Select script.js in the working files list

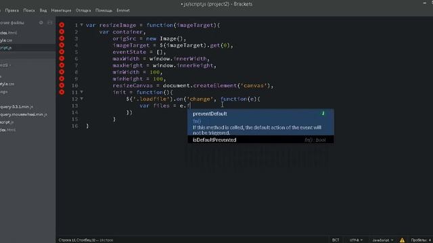coord(6,48)
